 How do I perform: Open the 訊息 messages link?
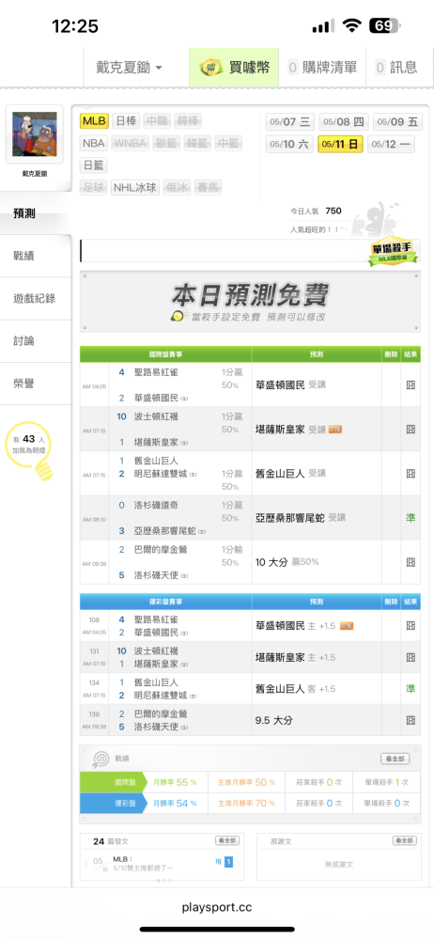tap(396, 68)
